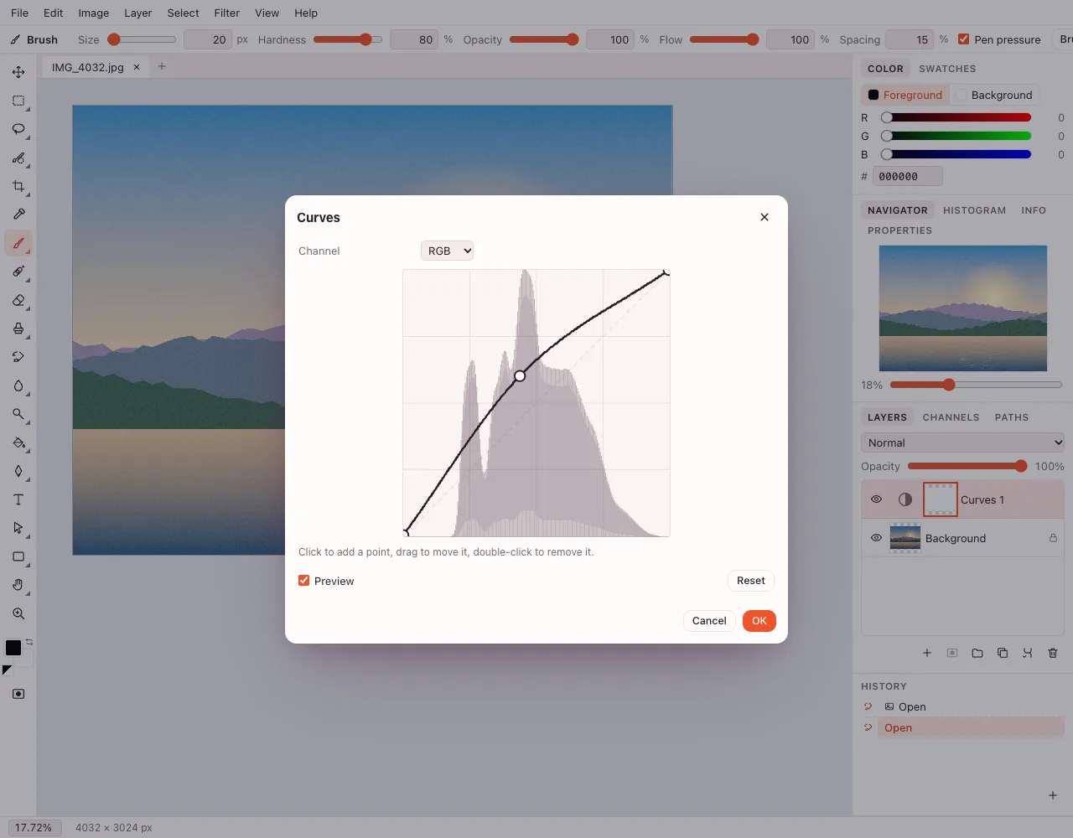Viewport: 1073px width, 838px height.
Task: Delete layer with the trash icon
Action: 1053,653
